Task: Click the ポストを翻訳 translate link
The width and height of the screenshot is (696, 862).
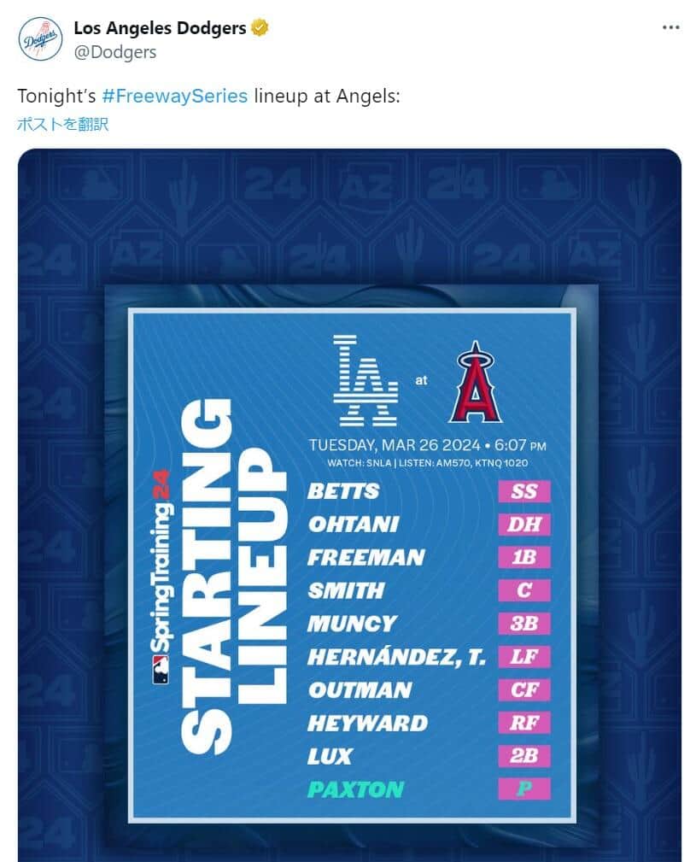Action: coord(63,125)
